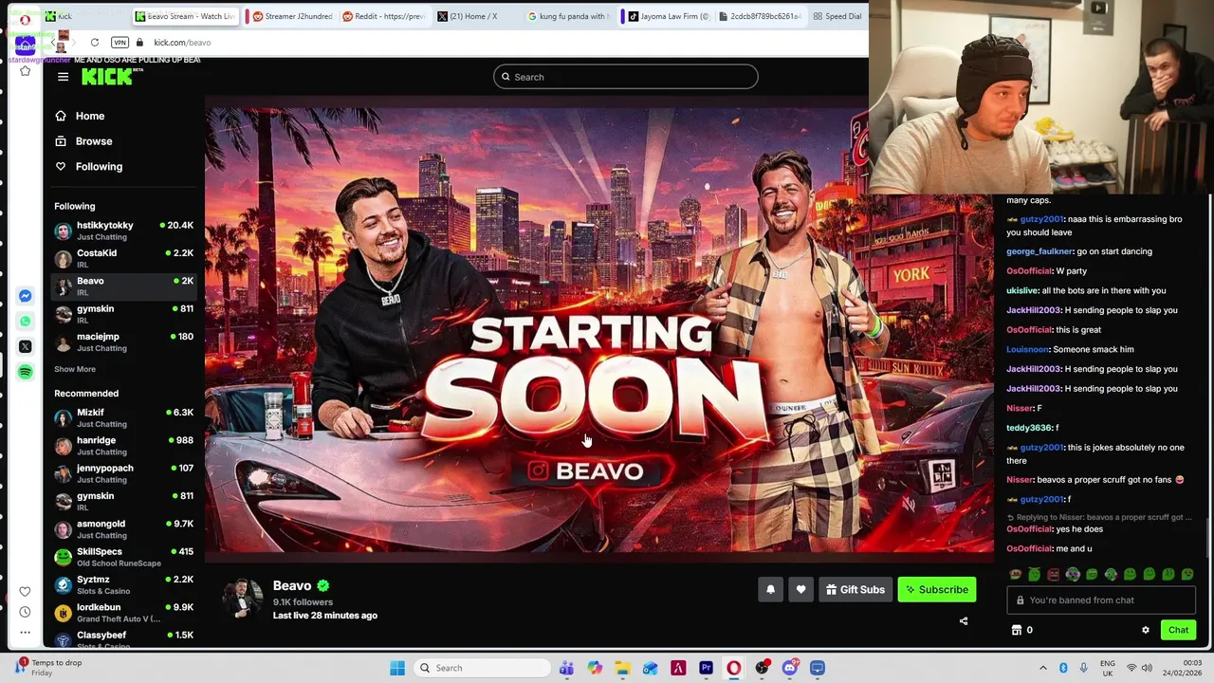
Task: Click the share icon below Subscribe
Action: 964,621
